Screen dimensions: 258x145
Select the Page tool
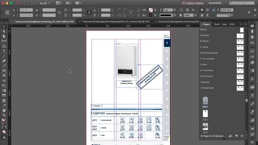[4, 36]
